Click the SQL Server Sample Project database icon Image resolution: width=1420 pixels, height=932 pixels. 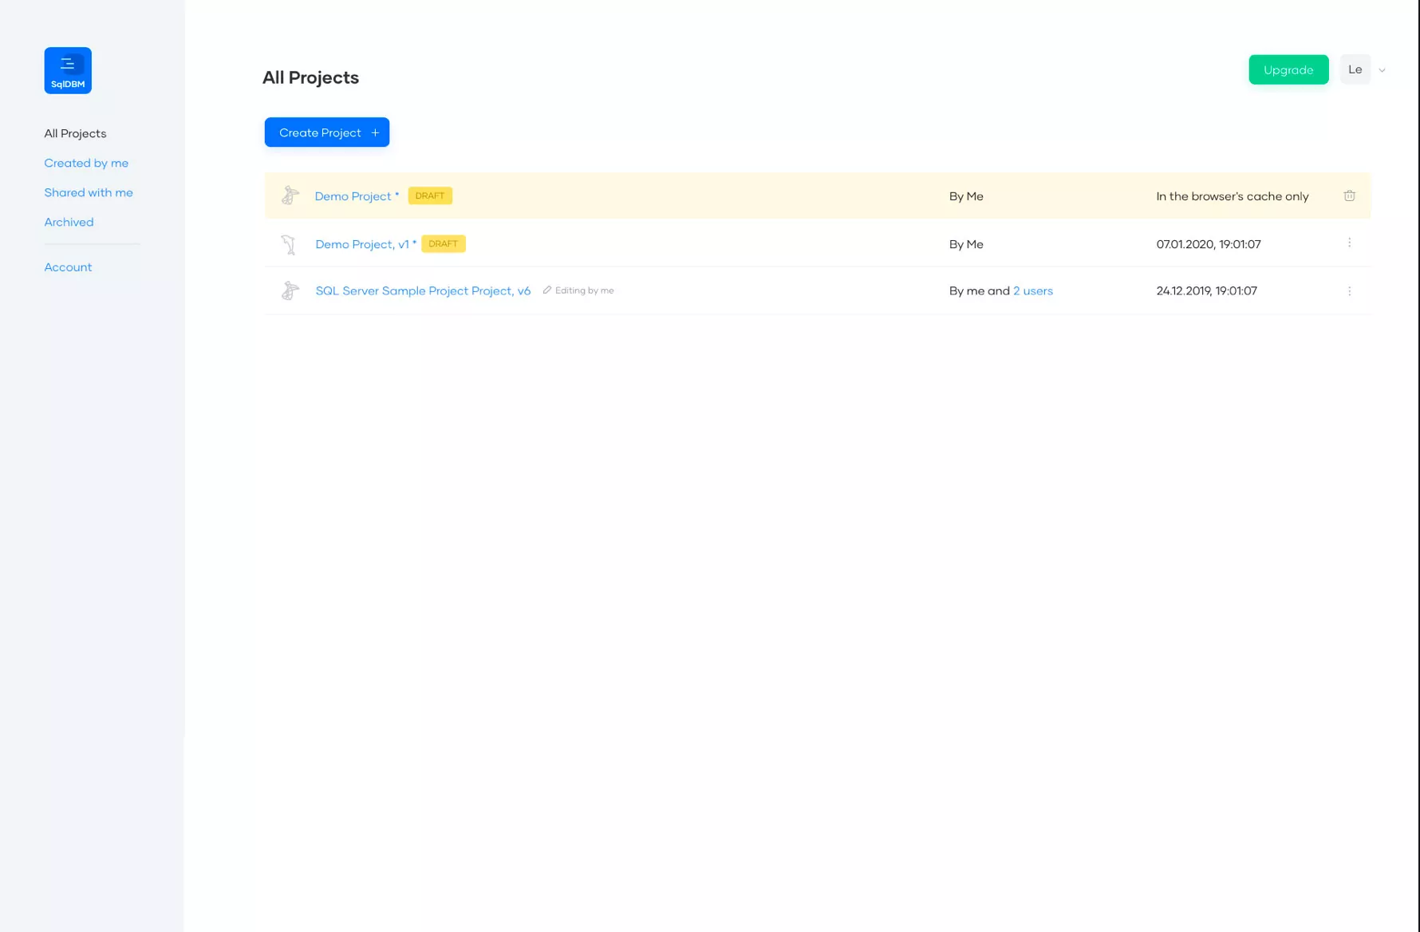290,291
